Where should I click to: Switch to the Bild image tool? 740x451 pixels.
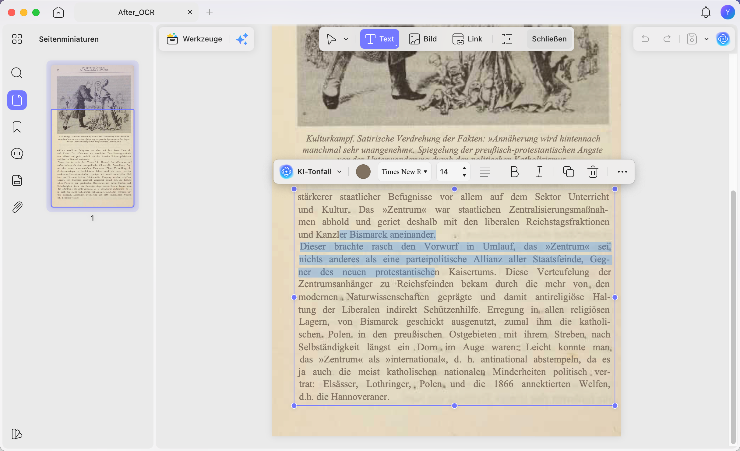[423, 39]
